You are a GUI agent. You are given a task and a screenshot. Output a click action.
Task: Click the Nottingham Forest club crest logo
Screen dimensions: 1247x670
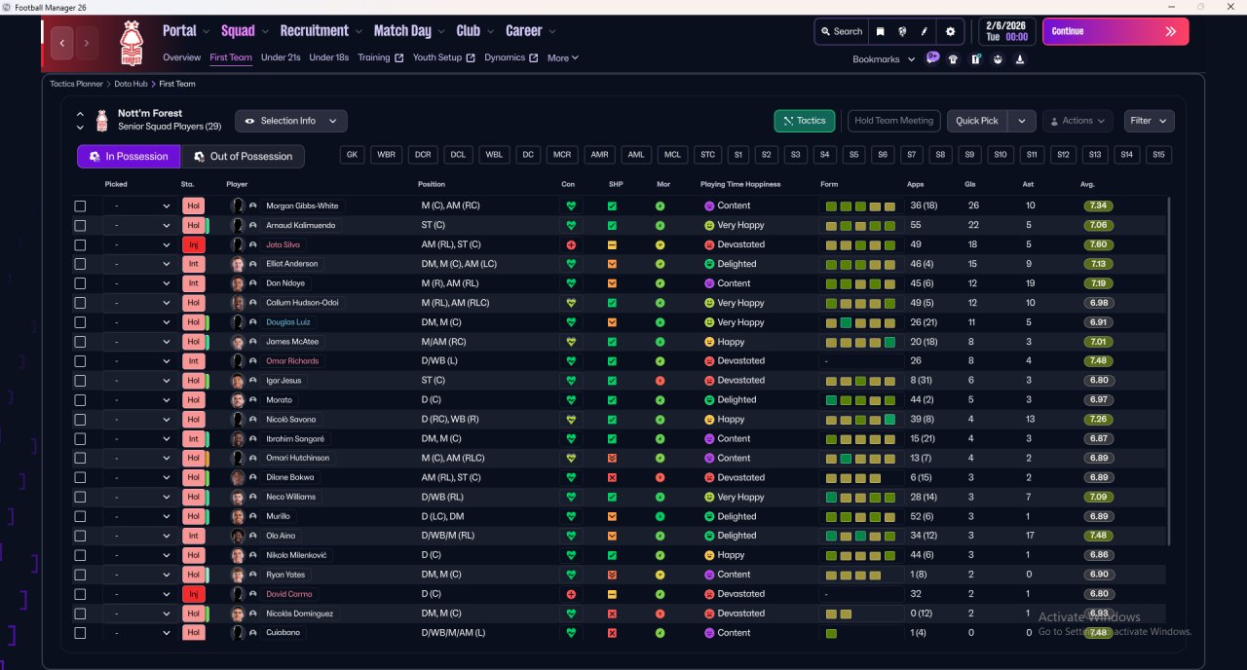131,42
